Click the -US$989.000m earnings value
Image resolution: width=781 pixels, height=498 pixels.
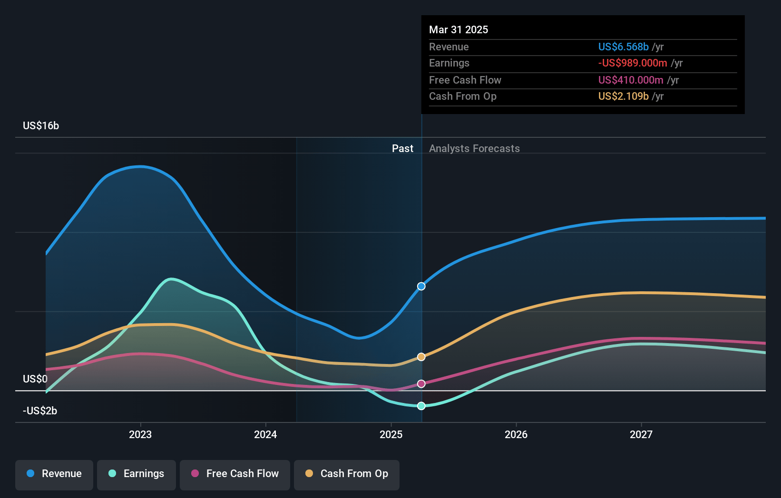pos(633,63)
